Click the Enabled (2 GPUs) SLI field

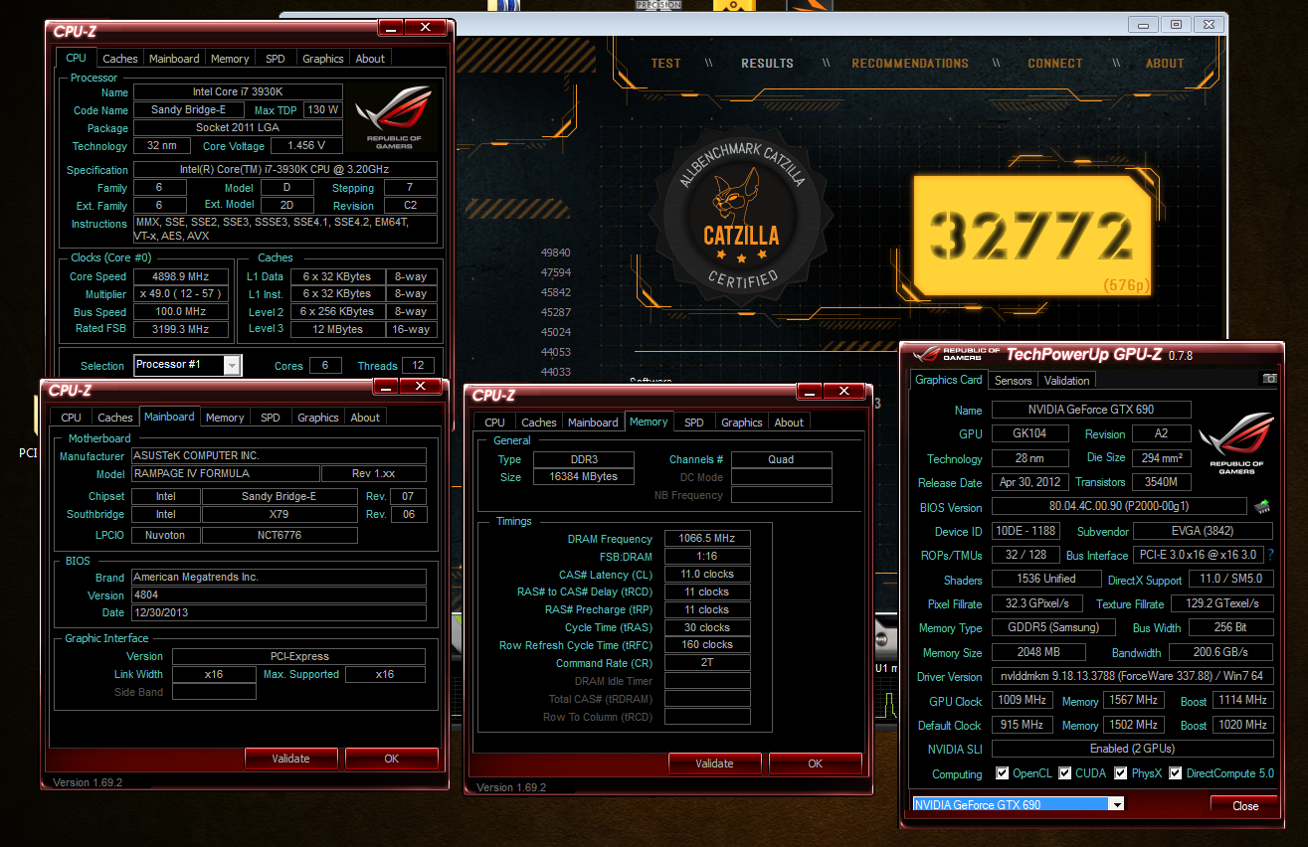1132,749
